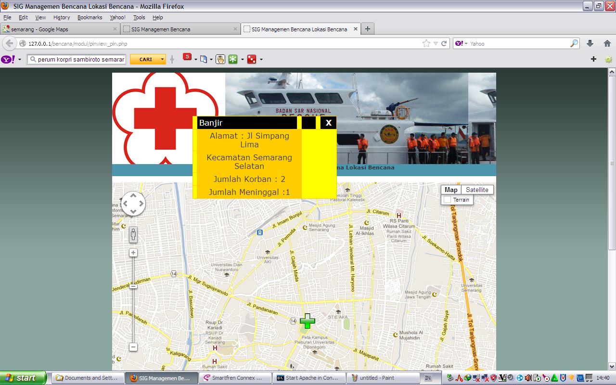Expand the CARI button dropdown arrow

(x=163, y=59)
